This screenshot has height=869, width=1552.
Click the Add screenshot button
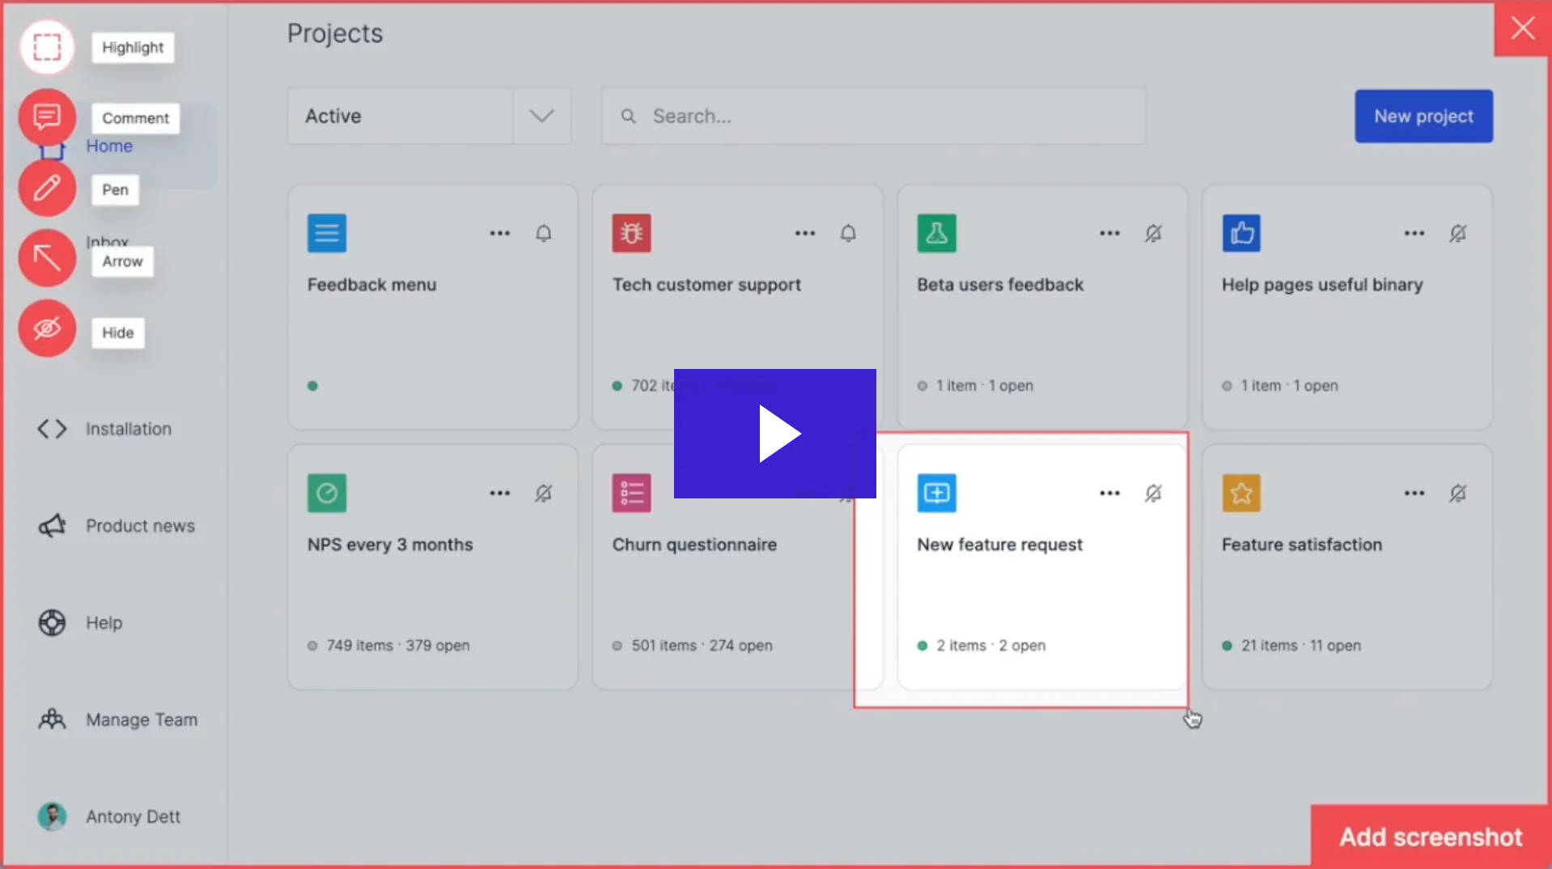(x=1429, y=837)
